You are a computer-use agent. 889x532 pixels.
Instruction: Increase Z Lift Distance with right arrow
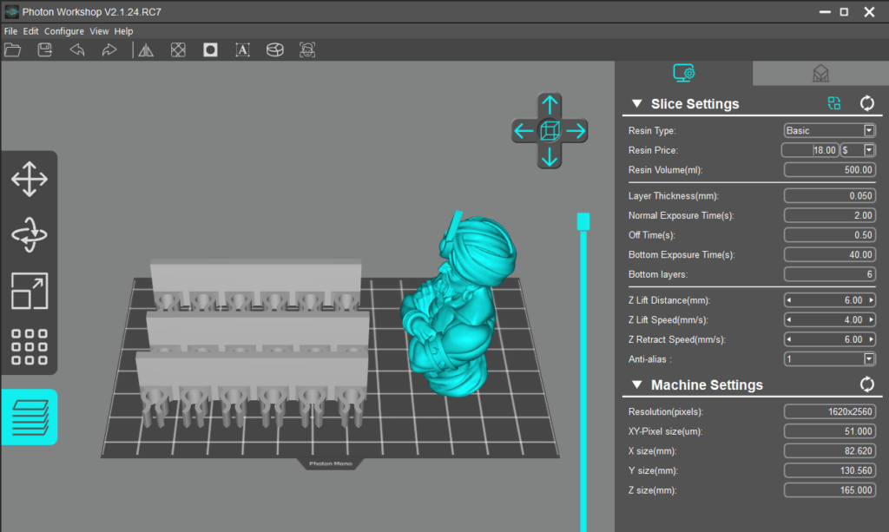pyautogui.click(x=871, y=300)
